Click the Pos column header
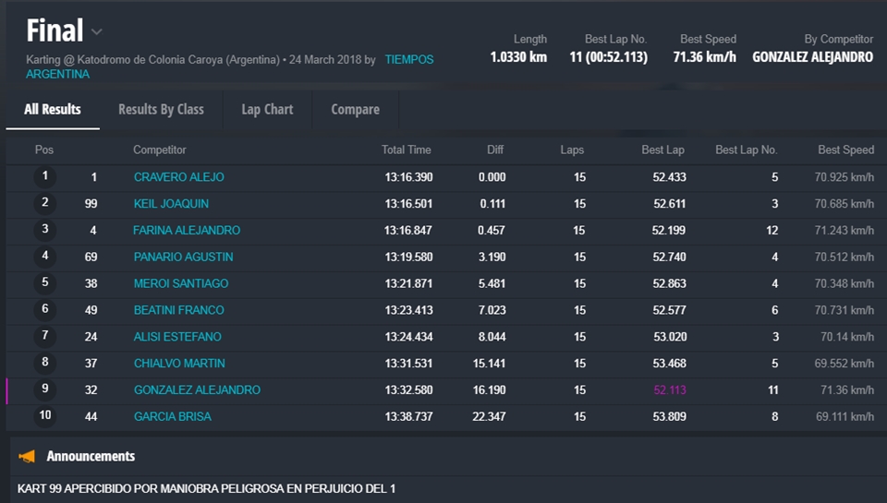The height and width of the screenshot is (503, 887). point(44,150)
